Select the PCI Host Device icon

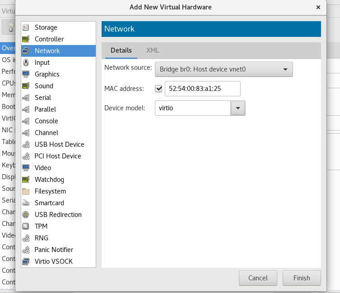26,156
